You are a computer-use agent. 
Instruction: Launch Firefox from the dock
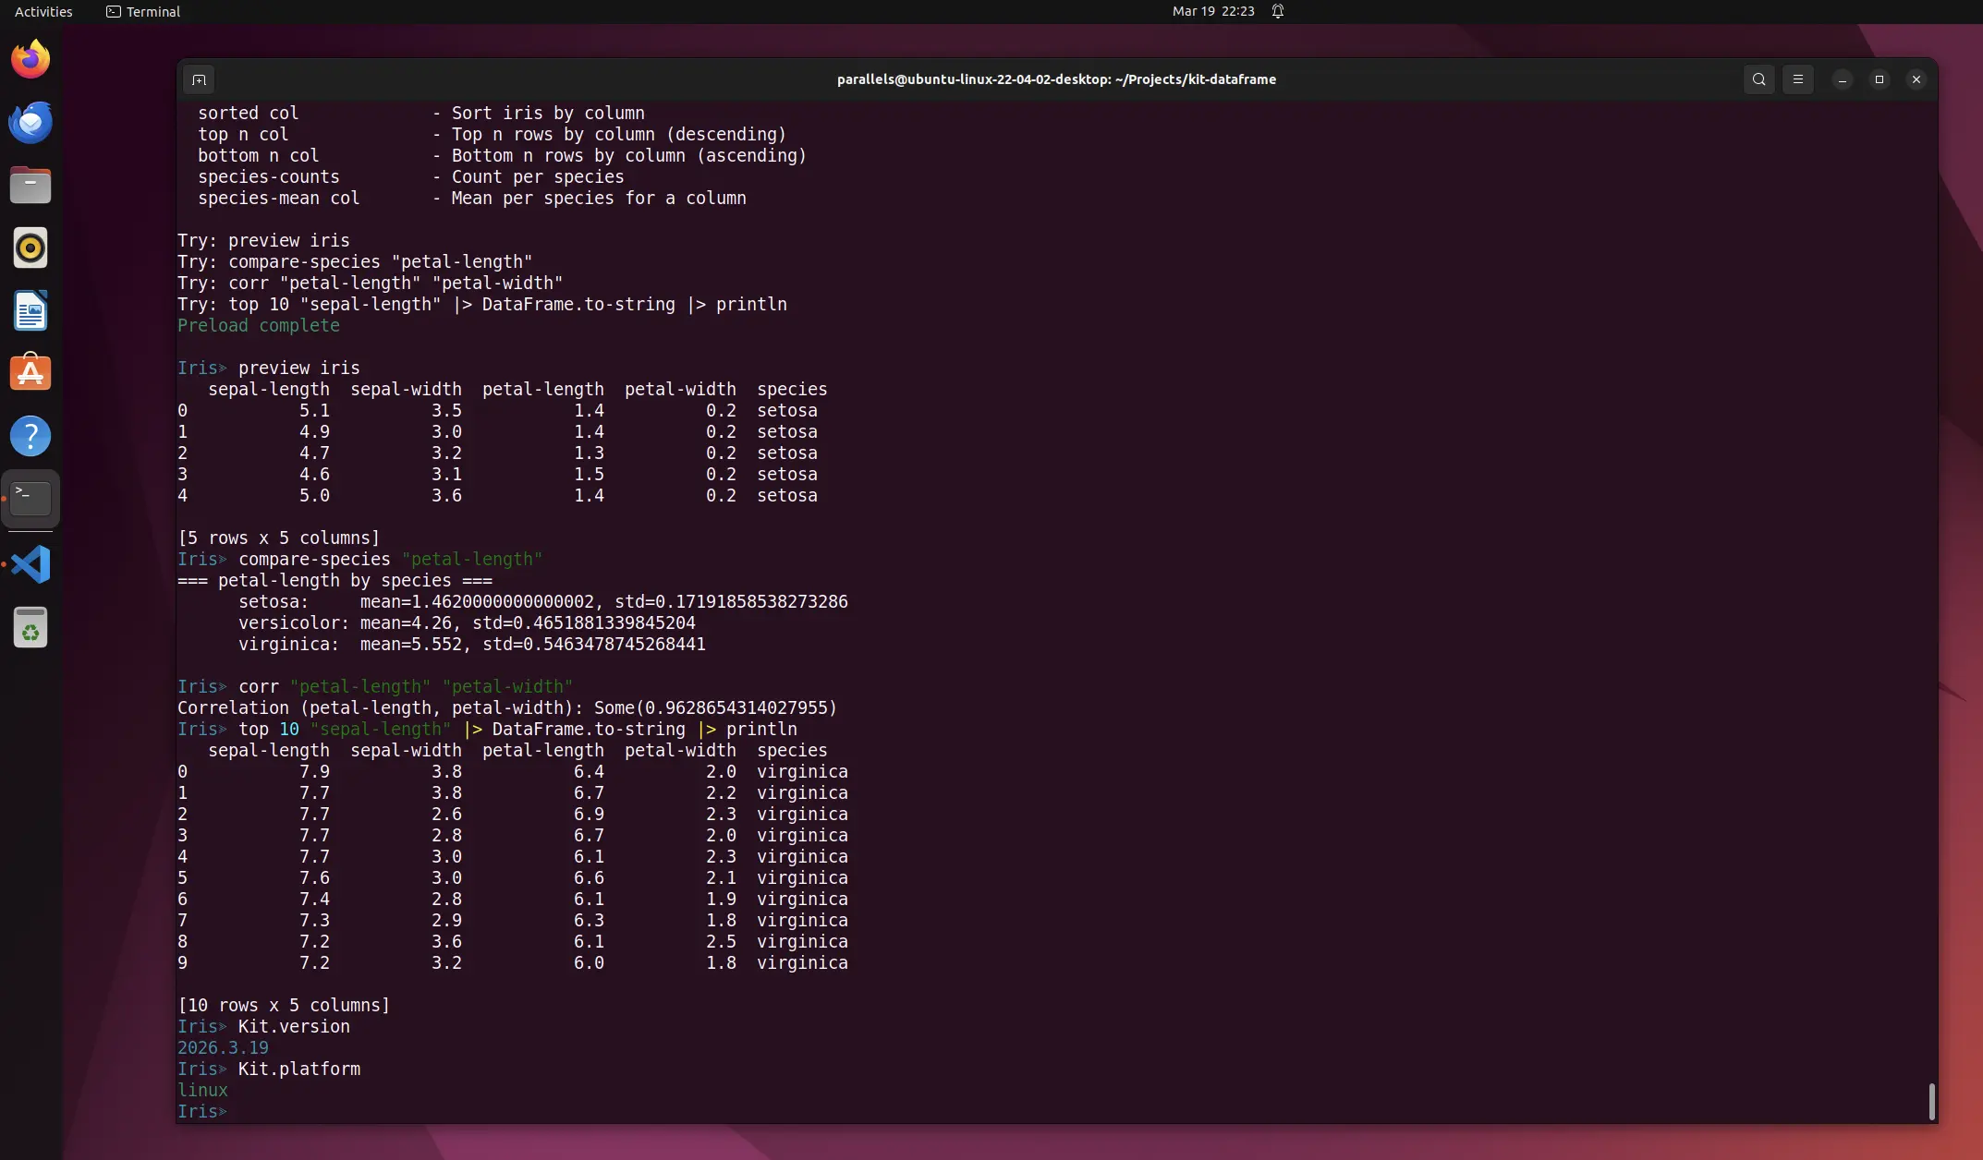[x=30, y=58]
